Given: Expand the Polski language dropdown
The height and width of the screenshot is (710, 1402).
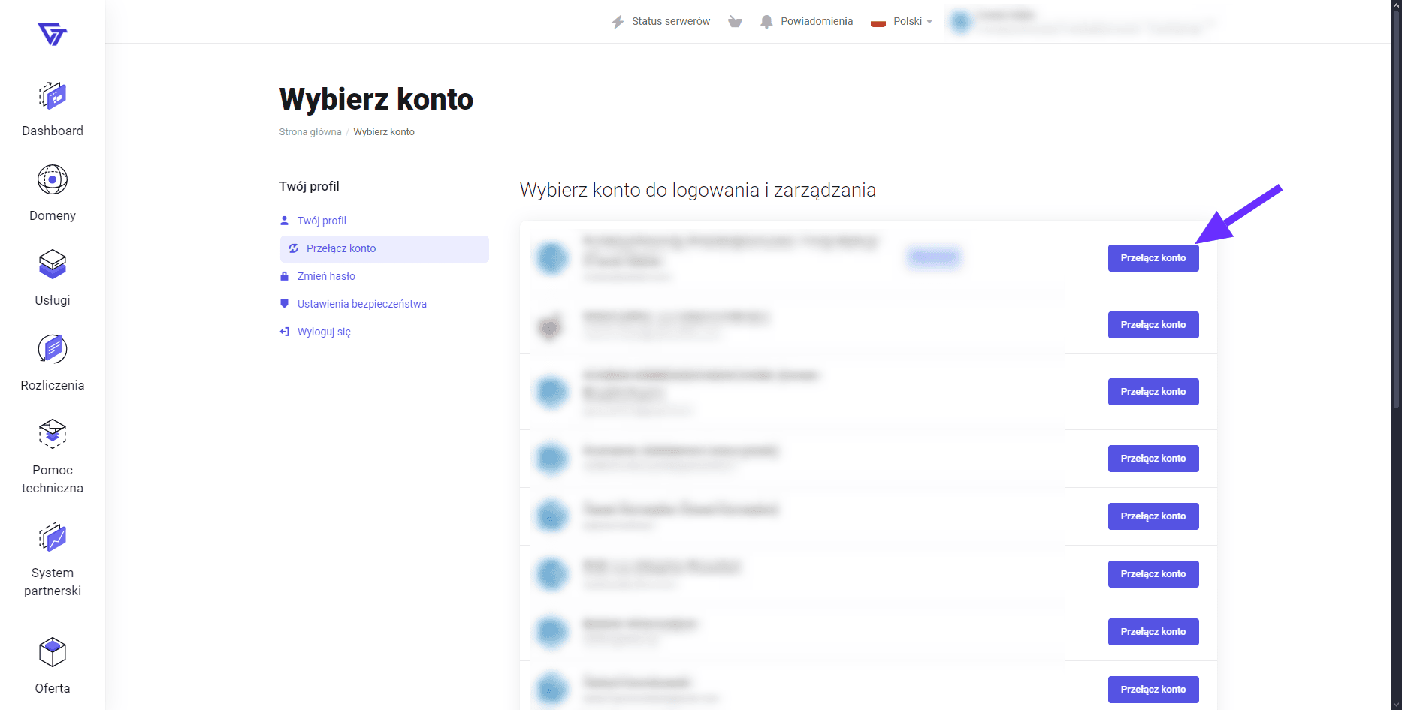Looking at the screenshot, I should (902, 22).
